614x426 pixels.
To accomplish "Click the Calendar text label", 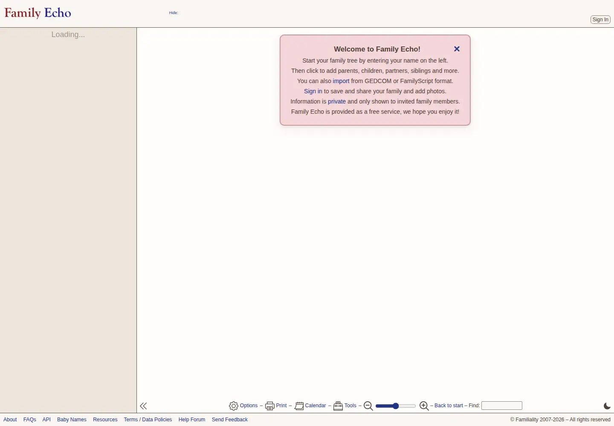I will (316, 406).
